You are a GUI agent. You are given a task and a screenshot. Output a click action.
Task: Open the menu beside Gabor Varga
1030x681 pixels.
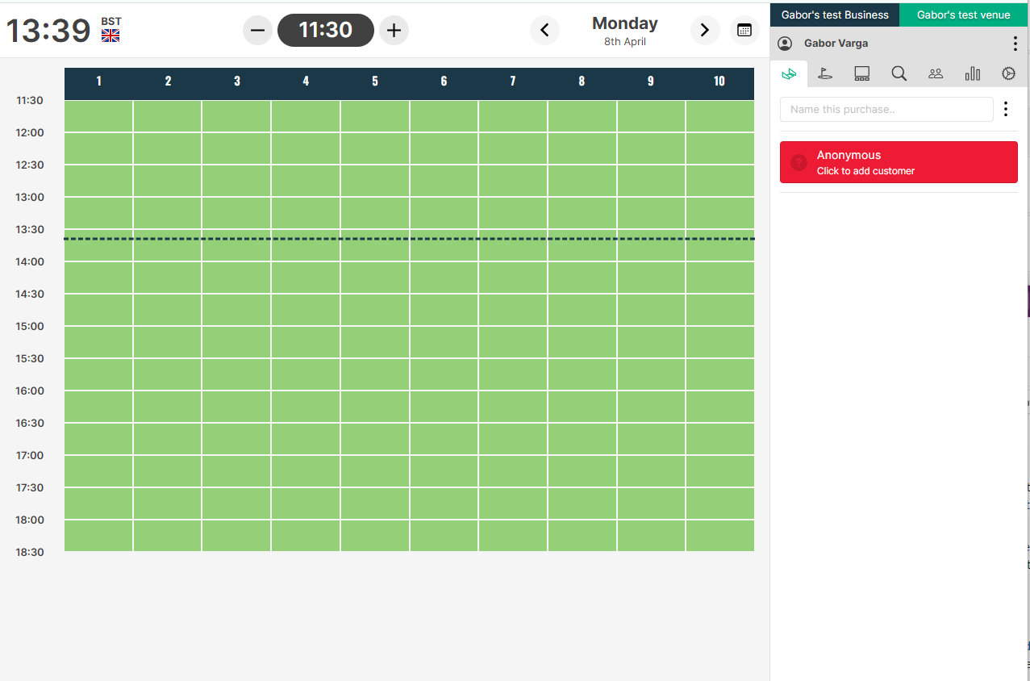(1015, 44)
